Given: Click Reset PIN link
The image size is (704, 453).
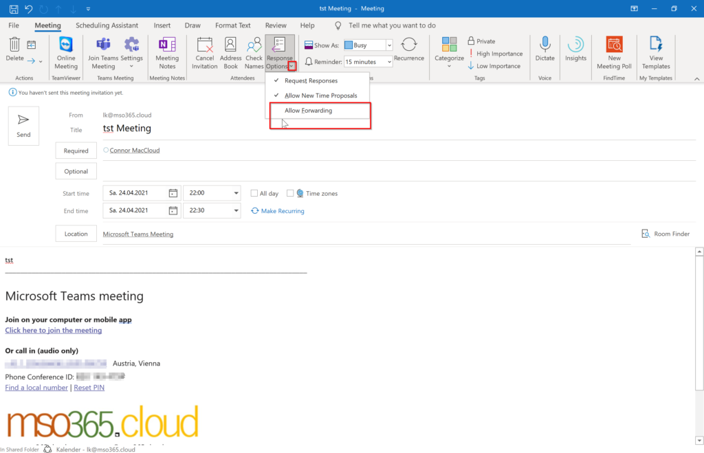Looking at the screenshot, I should (x=89, y=388).
